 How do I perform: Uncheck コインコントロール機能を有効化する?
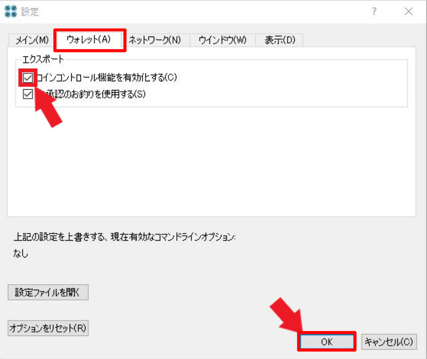click(x=27, y=78)
